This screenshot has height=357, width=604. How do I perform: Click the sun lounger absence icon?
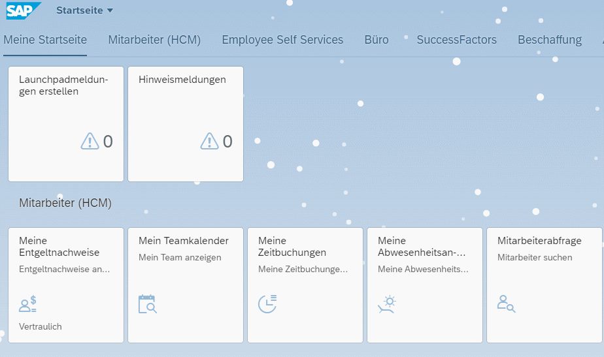(387, 304)
